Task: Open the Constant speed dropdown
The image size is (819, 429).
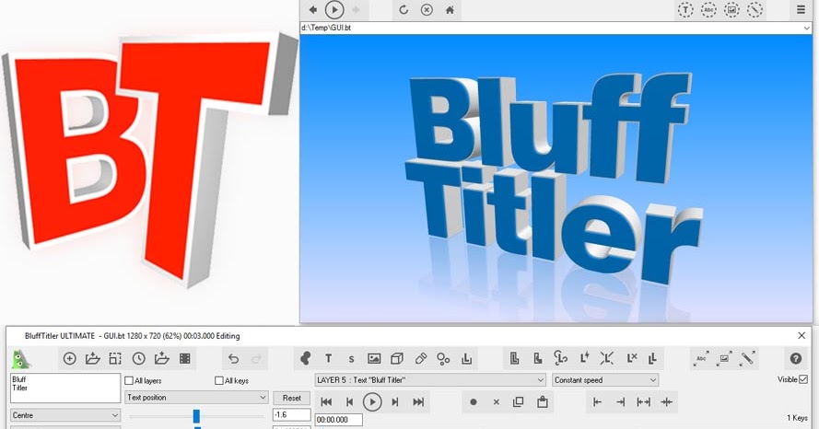Action: [x=605, y=380]
